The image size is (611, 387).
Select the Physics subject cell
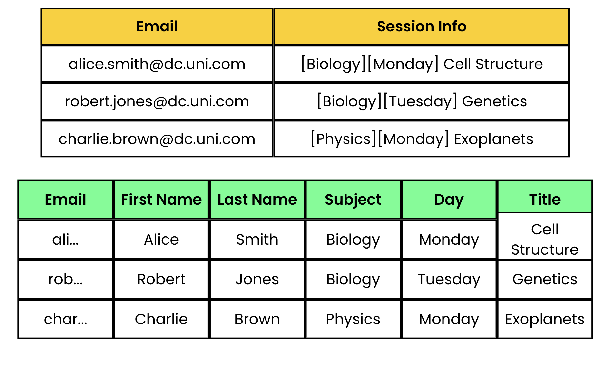pyautogui.click(x=353, y=319)
